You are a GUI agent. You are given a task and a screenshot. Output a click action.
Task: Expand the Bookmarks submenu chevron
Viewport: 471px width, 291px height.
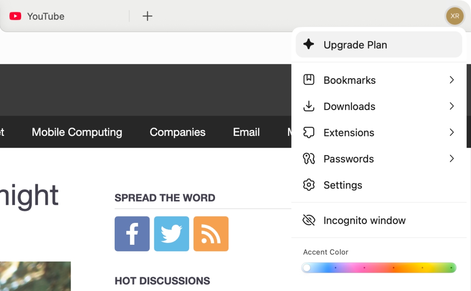452,80
